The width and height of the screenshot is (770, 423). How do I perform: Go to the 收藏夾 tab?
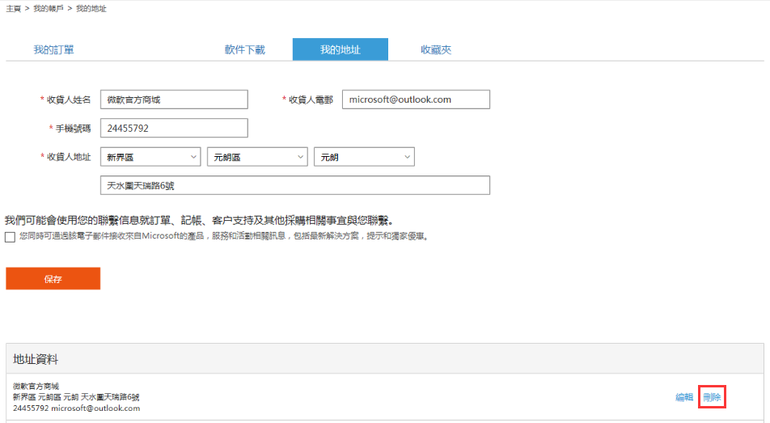tap(435, 50)
